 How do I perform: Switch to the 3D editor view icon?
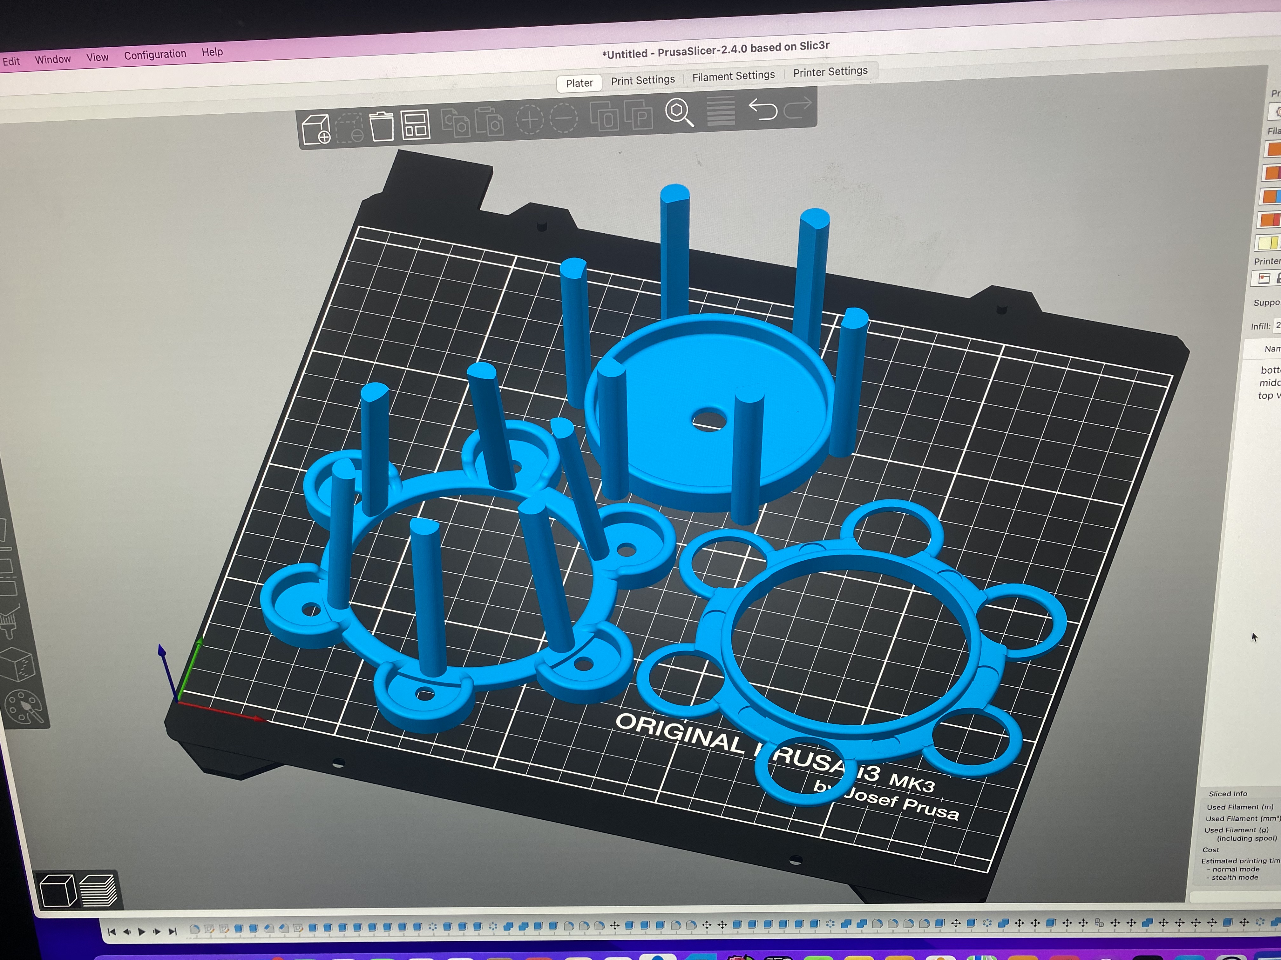pyautogui.click(x=58, y=890)
